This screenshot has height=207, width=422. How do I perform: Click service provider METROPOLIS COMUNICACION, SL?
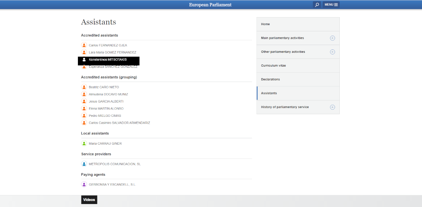click(x=115, y=164)
